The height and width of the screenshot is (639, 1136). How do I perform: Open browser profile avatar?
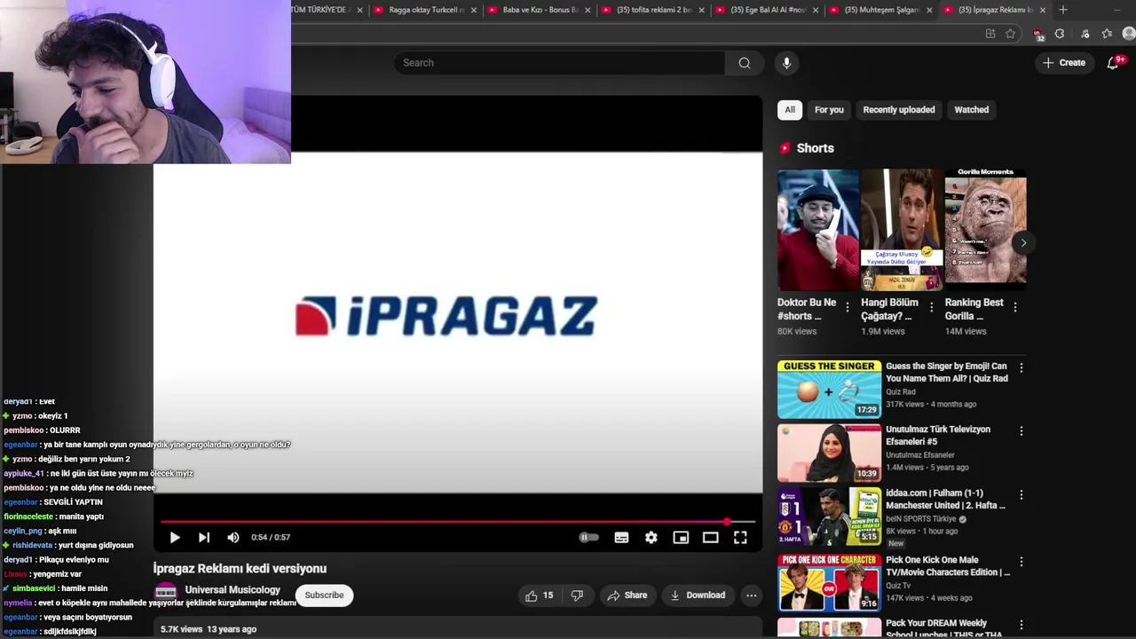pos(1129,34)
